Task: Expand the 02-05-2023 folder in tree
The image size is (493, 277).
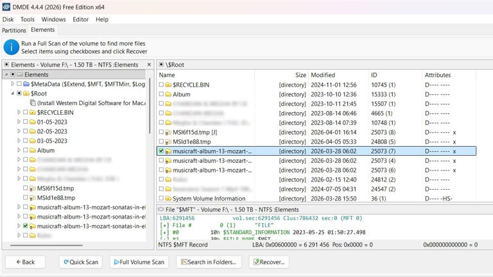Action: pyautogui.click(x=19, y=131)
